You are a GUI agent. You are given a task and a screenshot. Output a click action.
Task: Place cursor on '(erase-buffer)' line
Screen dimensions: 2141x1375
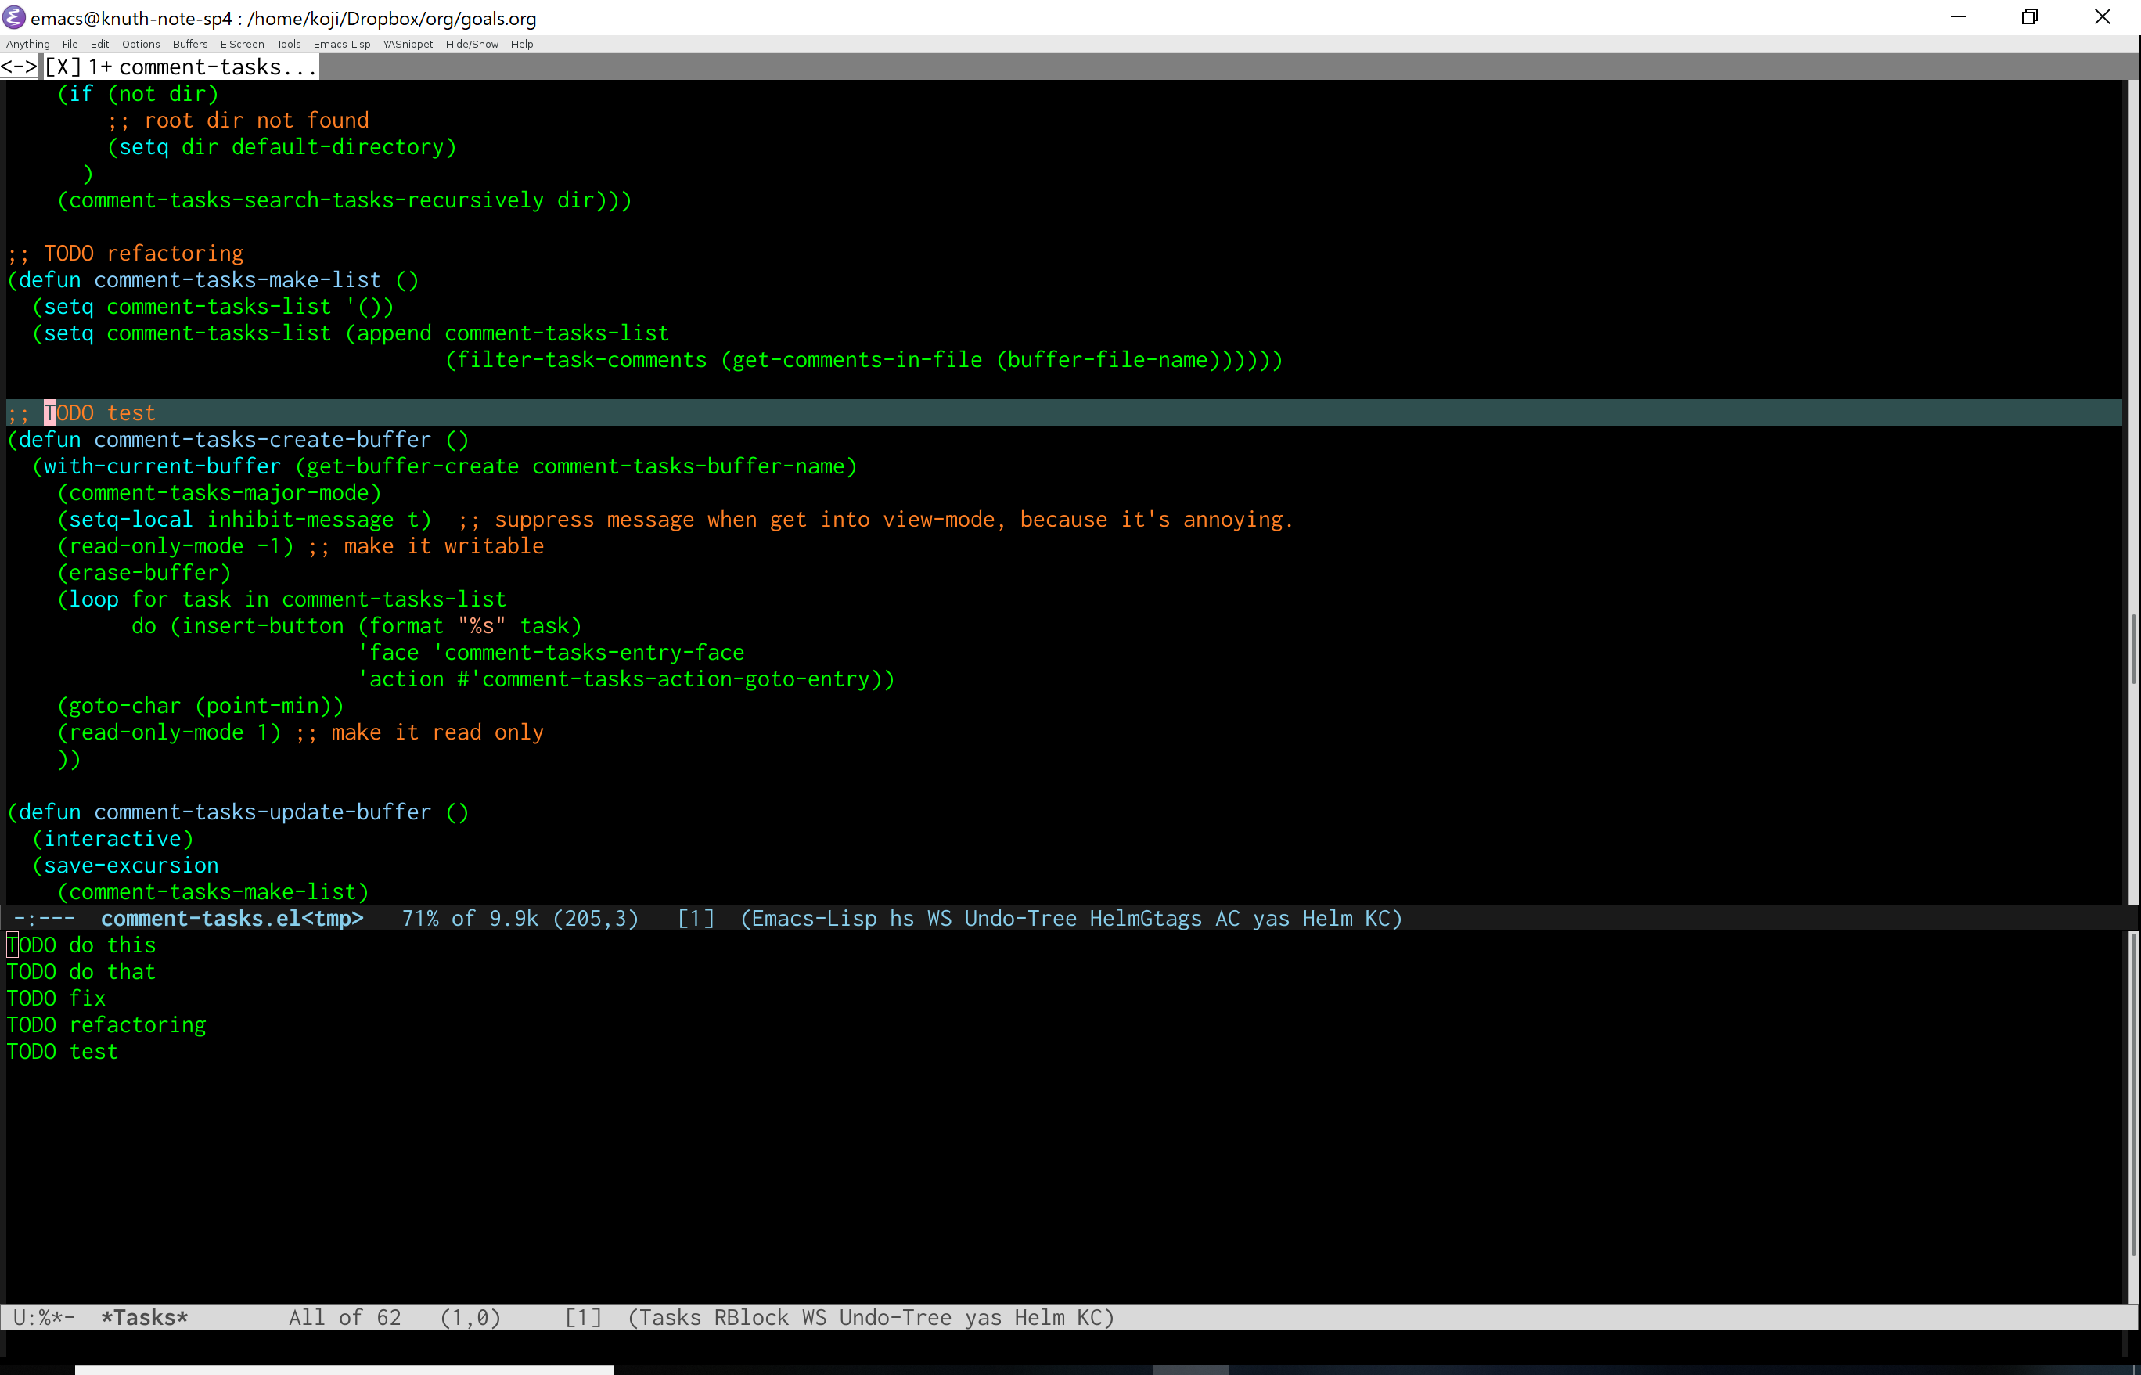coord(144,573)
